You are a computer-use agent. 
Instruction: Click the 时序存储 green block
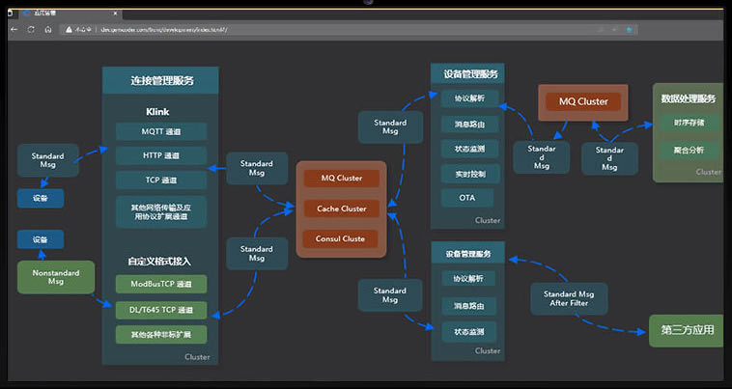(x=690, y=124)
